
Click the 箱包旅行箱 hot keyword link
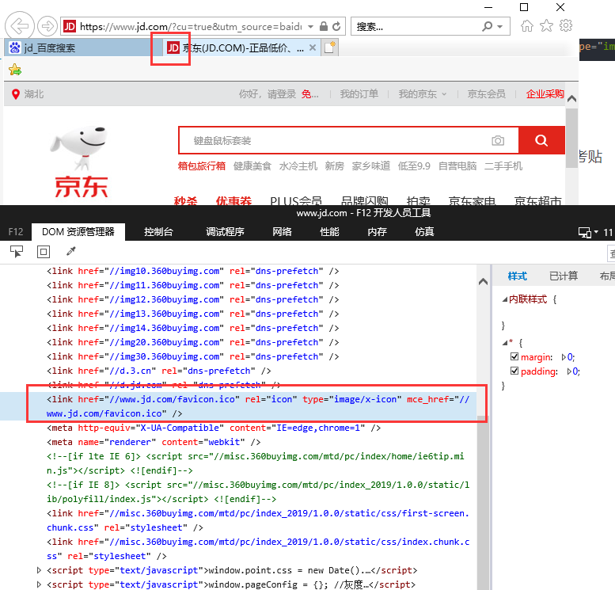pyautogui.click(x=202, y=166)
